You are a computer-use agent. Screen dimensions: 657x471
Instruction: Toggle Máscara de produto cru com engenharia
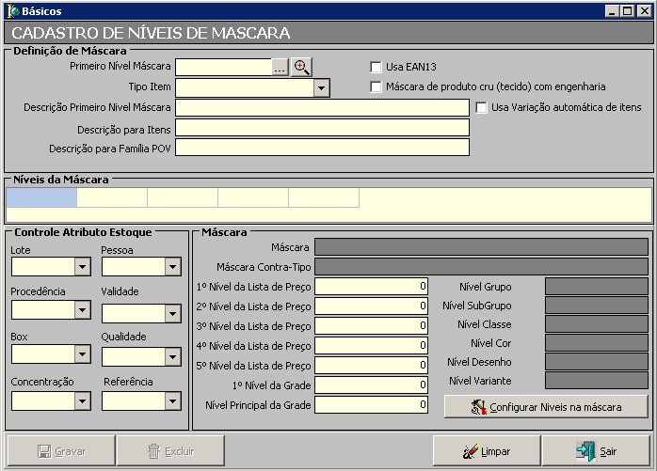pyautogui.click(x=377, y=87)
